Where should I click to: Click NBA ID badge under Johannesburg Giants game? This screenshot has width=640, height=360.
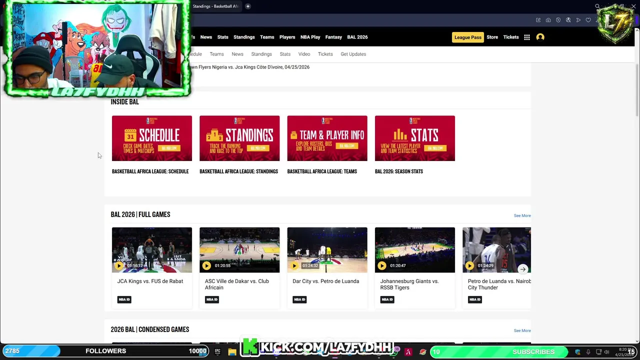coord(387,299)
